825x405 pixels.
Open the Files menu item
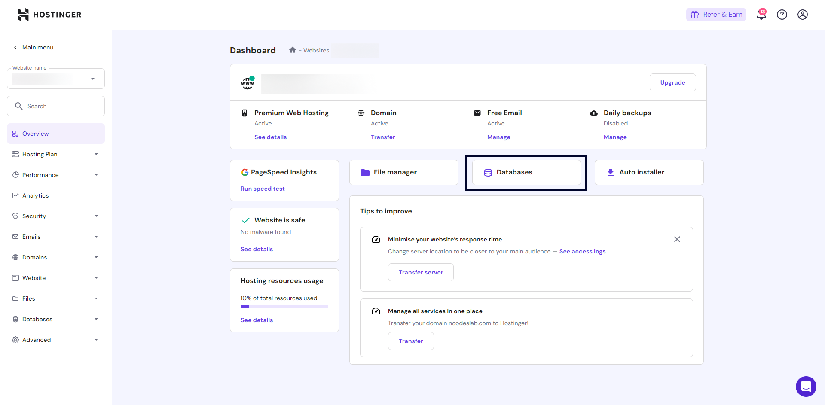coord(56,298)
